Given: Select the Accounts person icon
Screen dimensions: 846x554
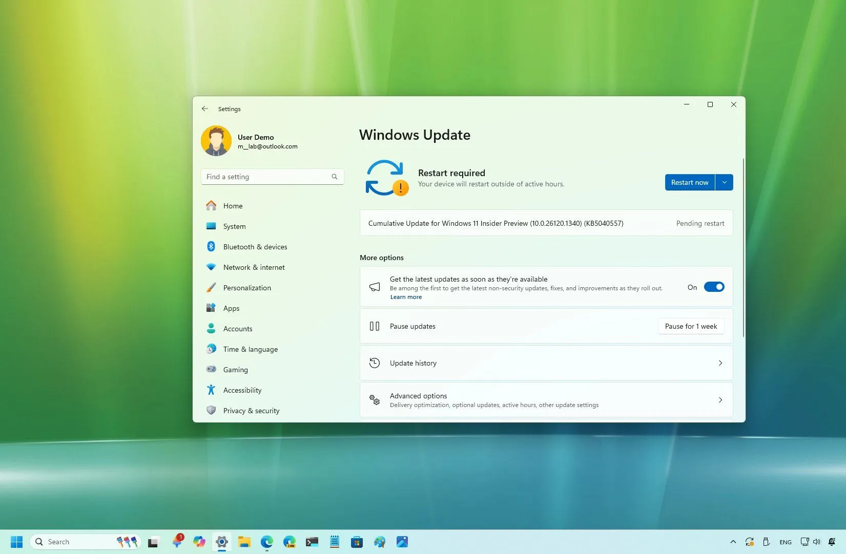Looking at the screenshot, I should pyautogui.click(x=212, y=328).
